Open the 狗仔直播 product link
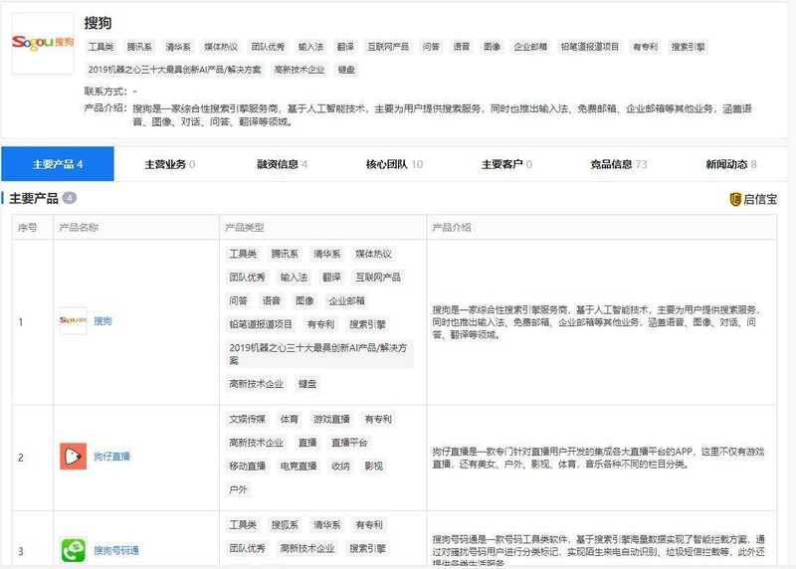Screen dimensions: 796x569 111,457
